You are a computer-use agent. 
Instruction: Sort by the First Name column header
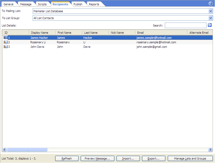69,33
